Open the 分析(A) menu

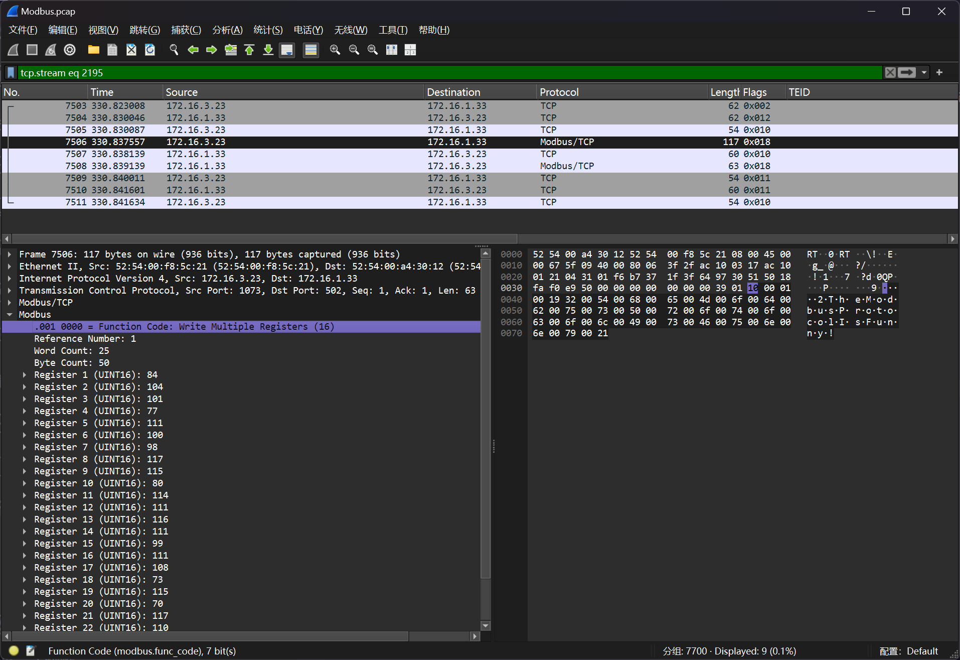pos(228,30)
